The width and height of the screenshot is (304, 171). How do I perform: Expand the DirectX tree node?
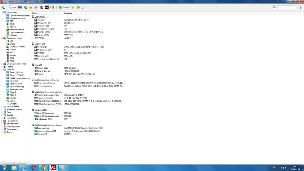(2, 115)
